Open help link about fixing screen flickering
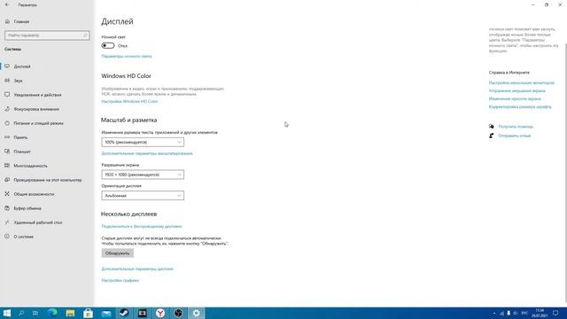Image resolution: width=567 pixels, height=319 pixels. pyautogui.click(x=517, y=90)
